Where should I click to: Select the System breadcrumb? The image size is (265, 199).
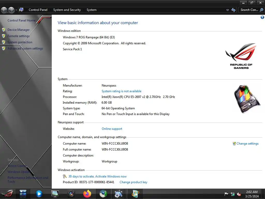point(92,10)
